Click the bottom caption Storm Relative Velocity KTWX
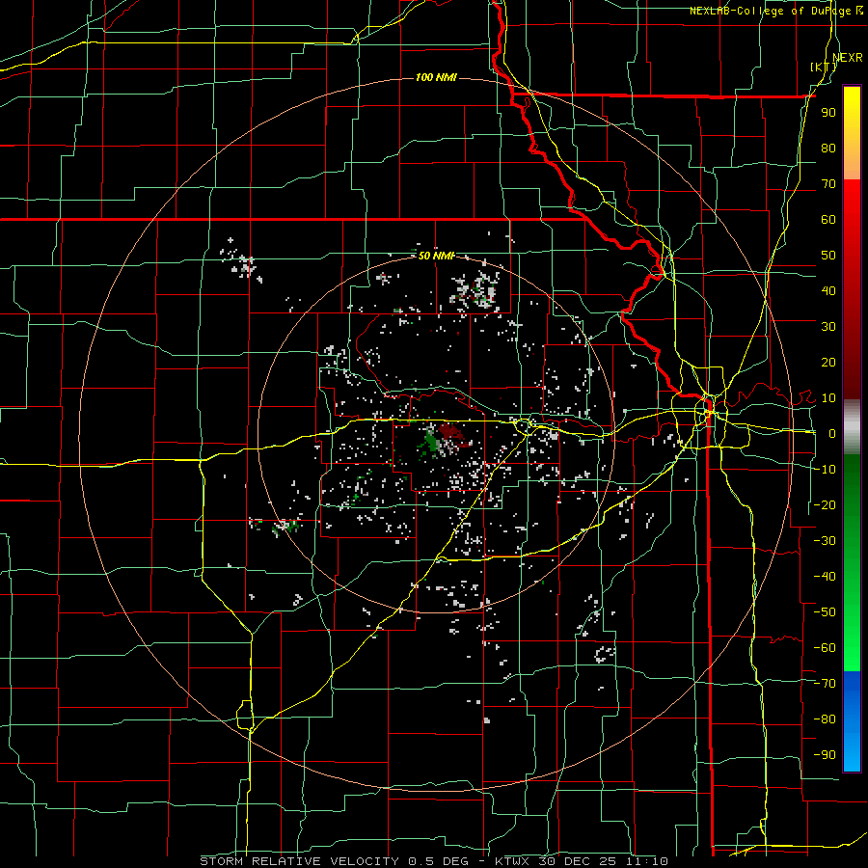 coord(434,861)
